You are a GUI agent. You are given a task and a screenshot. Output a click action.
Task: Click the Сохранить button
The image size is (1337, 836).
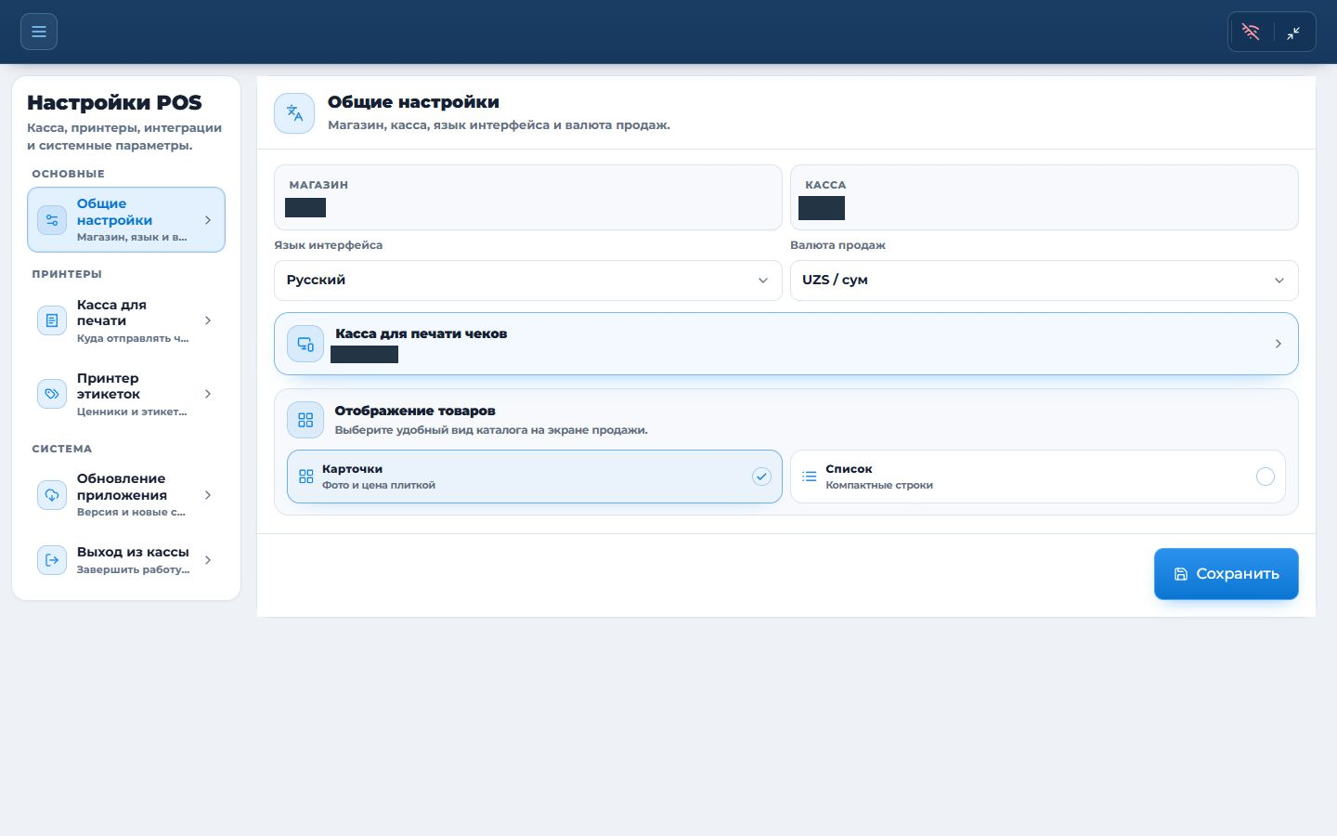1227,574
